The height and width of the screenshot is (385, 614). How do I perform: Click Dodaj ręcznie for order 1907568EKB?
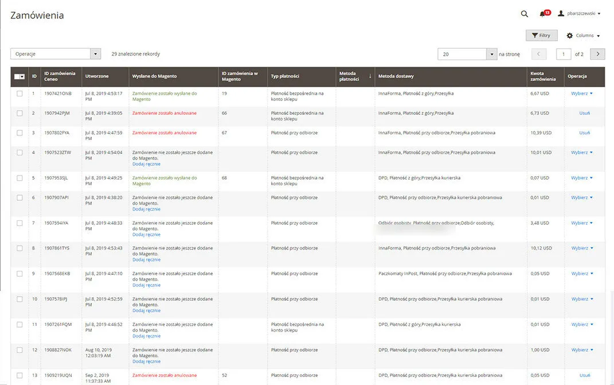(146, 285)
